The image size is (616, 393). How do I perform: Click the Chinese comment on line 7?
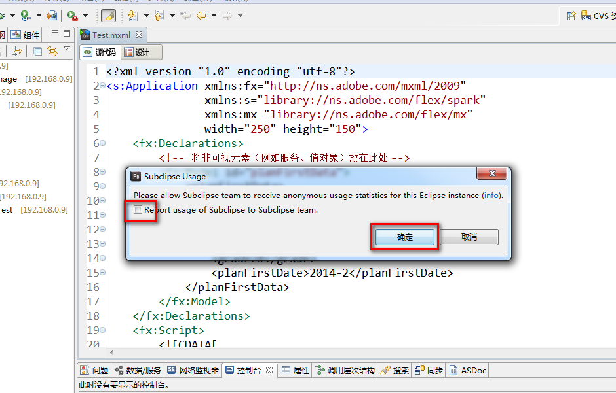pyautogui.click(x=284, y=158)
